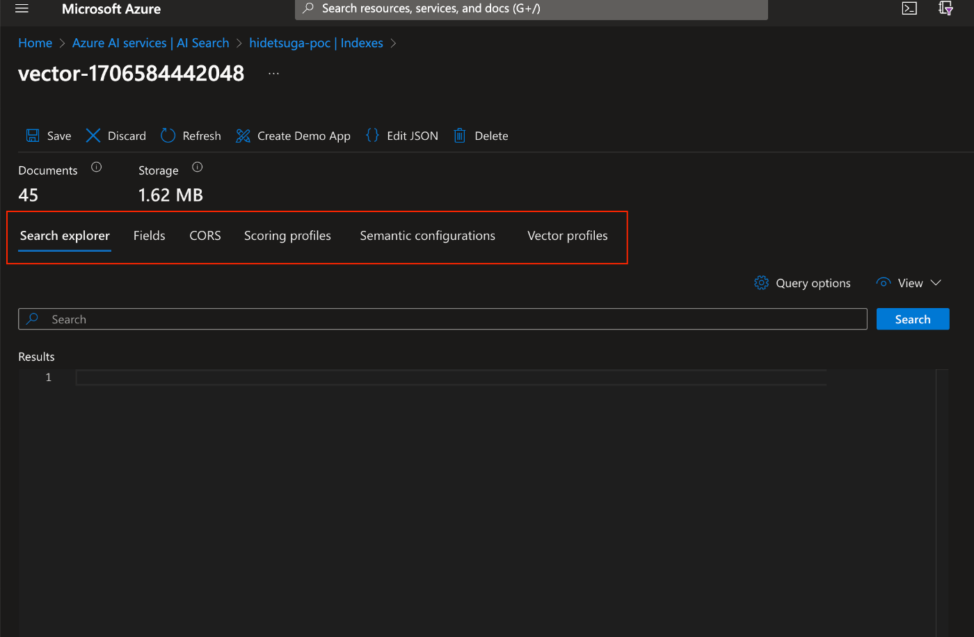
Task: Open the Azure portal hamburger menu
Action: (x=22, y=8)
